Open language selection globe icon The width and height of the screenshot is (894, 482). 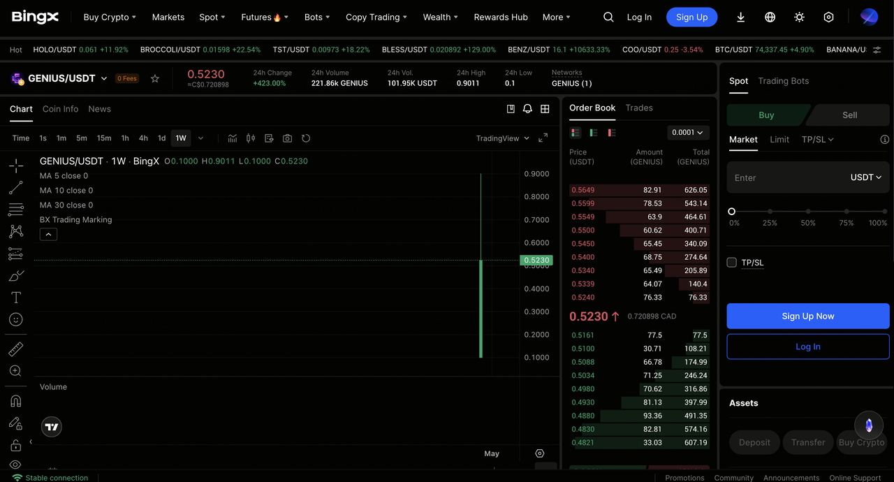tap(770, 17)
